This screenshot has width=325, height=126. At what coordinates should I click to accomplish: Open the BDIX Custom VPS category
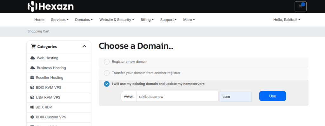[59, 117]
